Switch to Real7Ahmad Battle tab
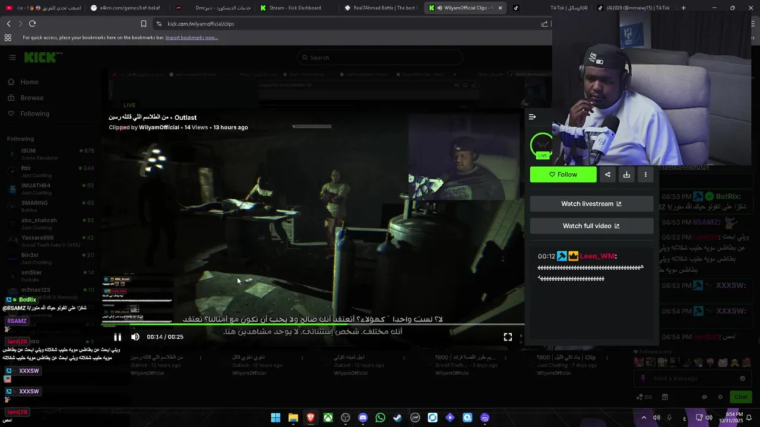The width and height of the screenshot is (760, 427). tap(380, 8)
